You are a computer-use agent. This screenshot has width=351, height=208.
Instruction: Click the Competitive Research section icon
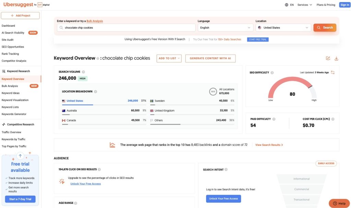pyautogui.click(x=3, y=125)
